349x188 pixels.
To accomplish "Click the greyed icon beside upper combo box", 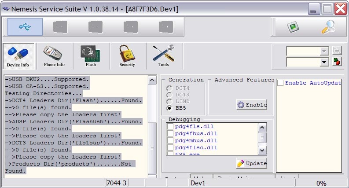I will [x=337, y=51].
